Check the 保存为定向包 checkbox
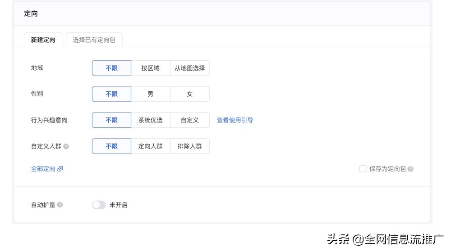The image size is (451, 252). pos(363,169)
